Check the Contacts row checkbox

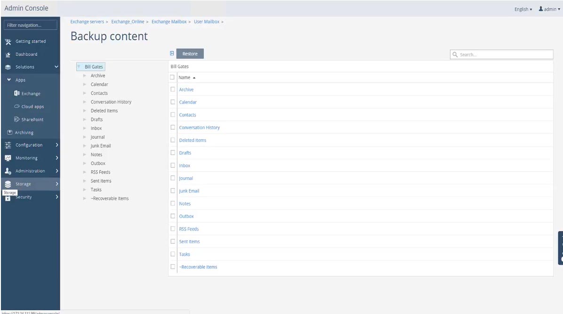click(x=173, y=115)
